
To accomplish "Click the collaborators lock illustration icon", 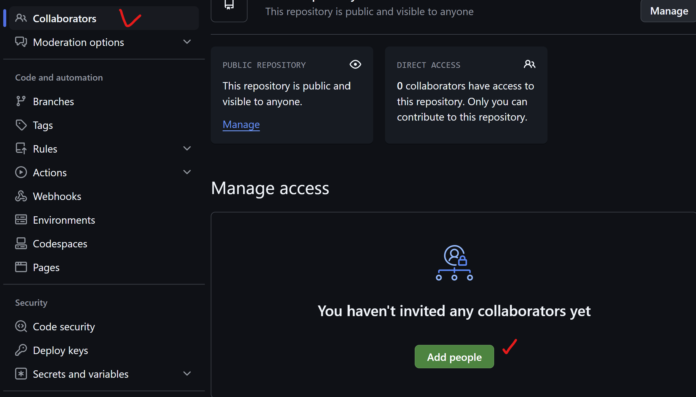I will coord(454,262).
